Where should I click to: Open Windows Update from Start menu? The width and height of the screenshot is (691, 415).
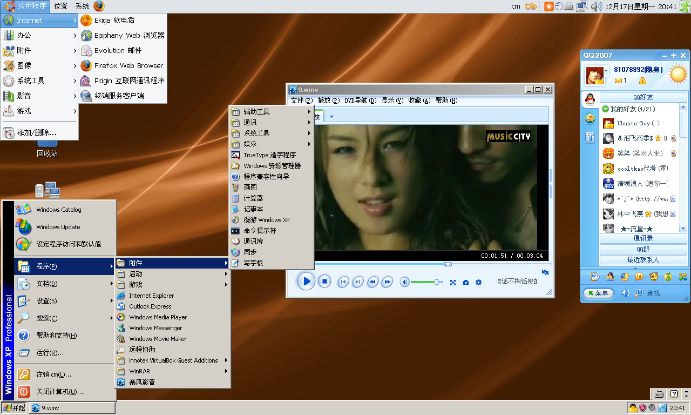pyautogui.click(x=65, y=227)
